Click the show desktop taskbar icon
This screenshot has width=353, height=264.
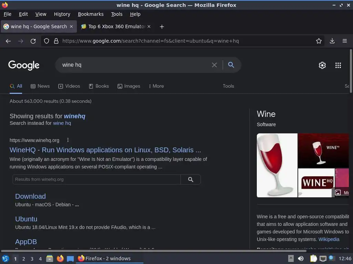point(70,259)
